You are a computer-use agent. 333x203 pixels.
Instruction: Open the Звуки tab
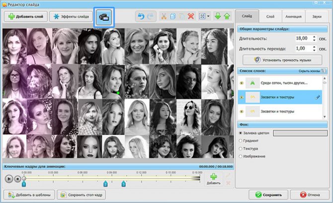pyautogui.click(x=317, y=16)
